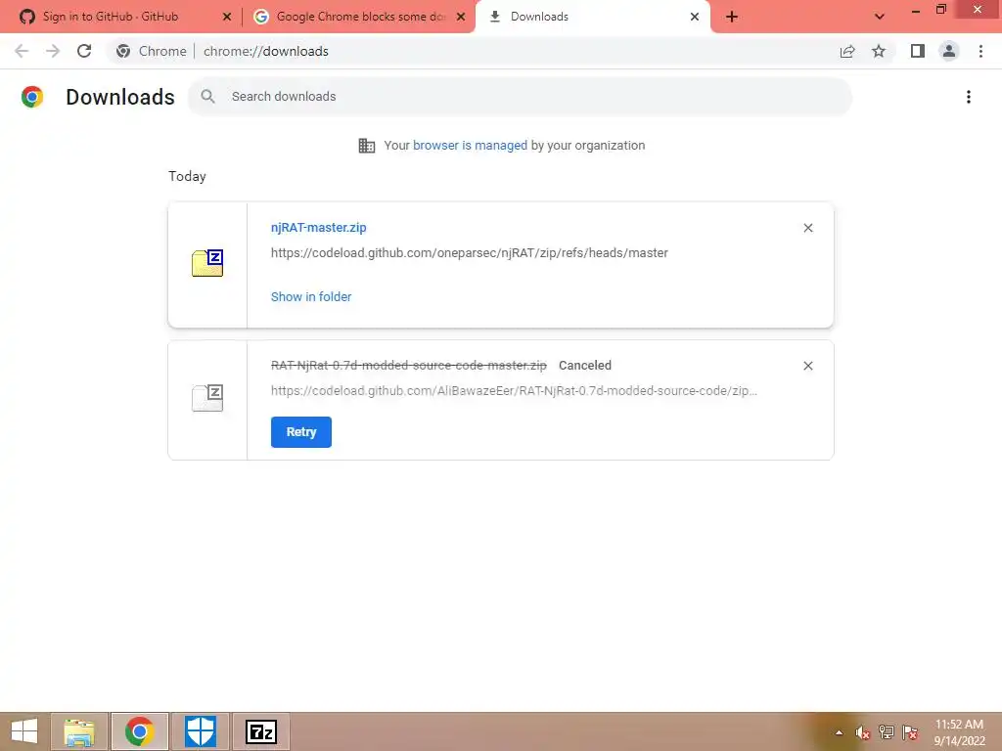Click the canceled zip file icon
This screenshot has width=1002, height=751.
(x=207, y=398)
